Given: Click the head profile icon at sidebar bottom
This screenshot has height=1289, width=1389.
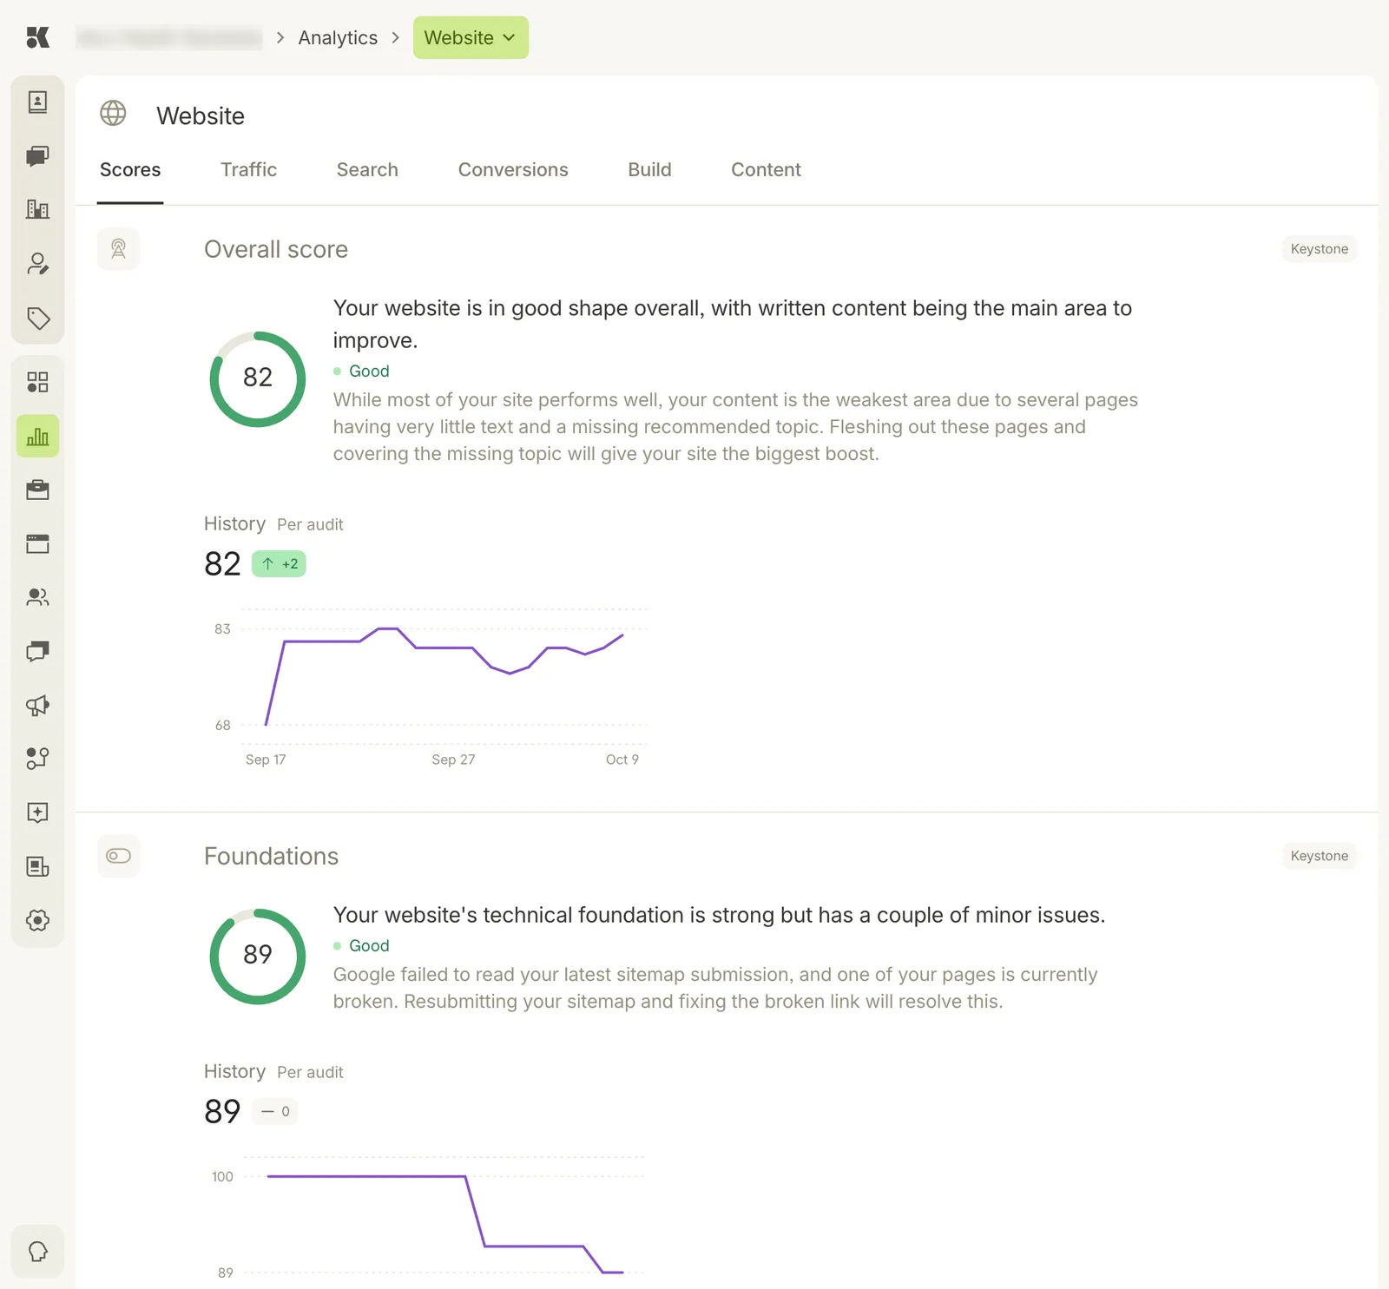Looking at the screenshot, I should (x=37, y=1252).
